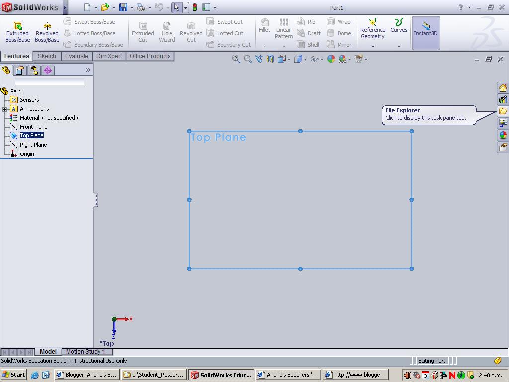Select the Extruded Boss/Base tool
509x382 pixels.
tap(17, 30)
